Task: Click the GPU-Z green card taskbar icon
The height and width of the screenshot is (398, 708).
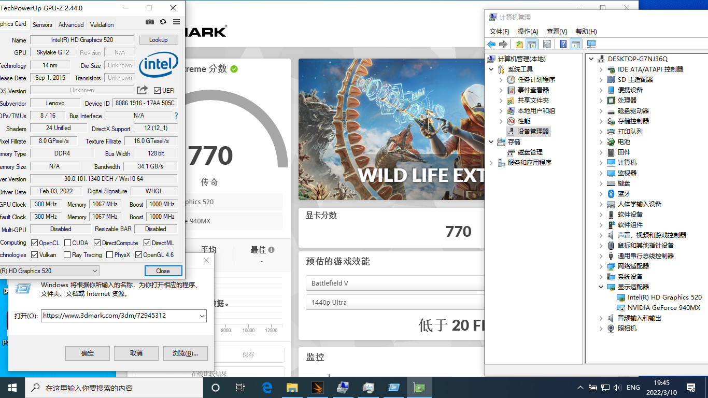Action: [419, 388]
